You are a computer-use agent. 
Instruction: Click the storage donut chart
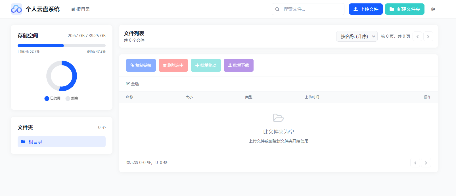click(x=62, y=76)
